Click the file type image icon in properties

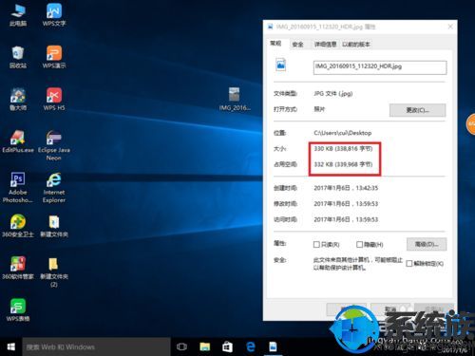pos(281,65)
